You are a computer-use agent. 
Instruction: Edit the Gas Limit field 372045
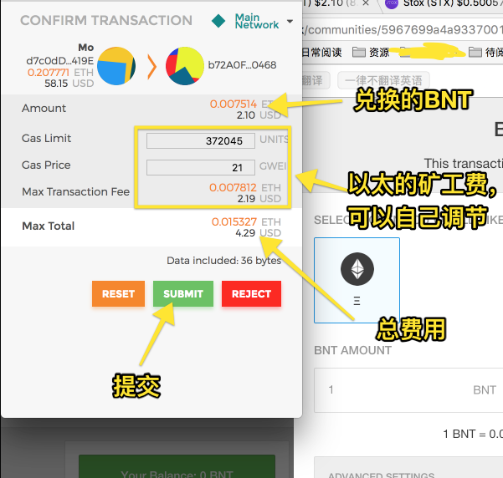click(201, 141)
